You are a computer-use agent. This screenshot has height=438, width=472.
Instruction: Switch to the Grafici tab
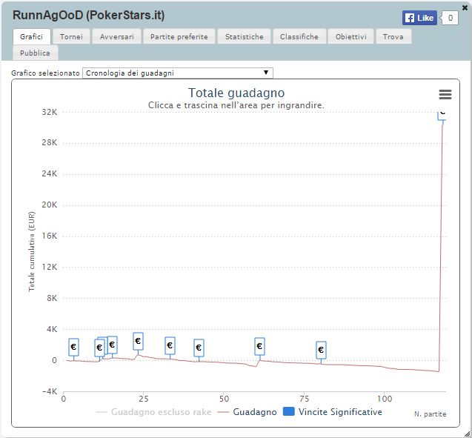click(31, 36)
